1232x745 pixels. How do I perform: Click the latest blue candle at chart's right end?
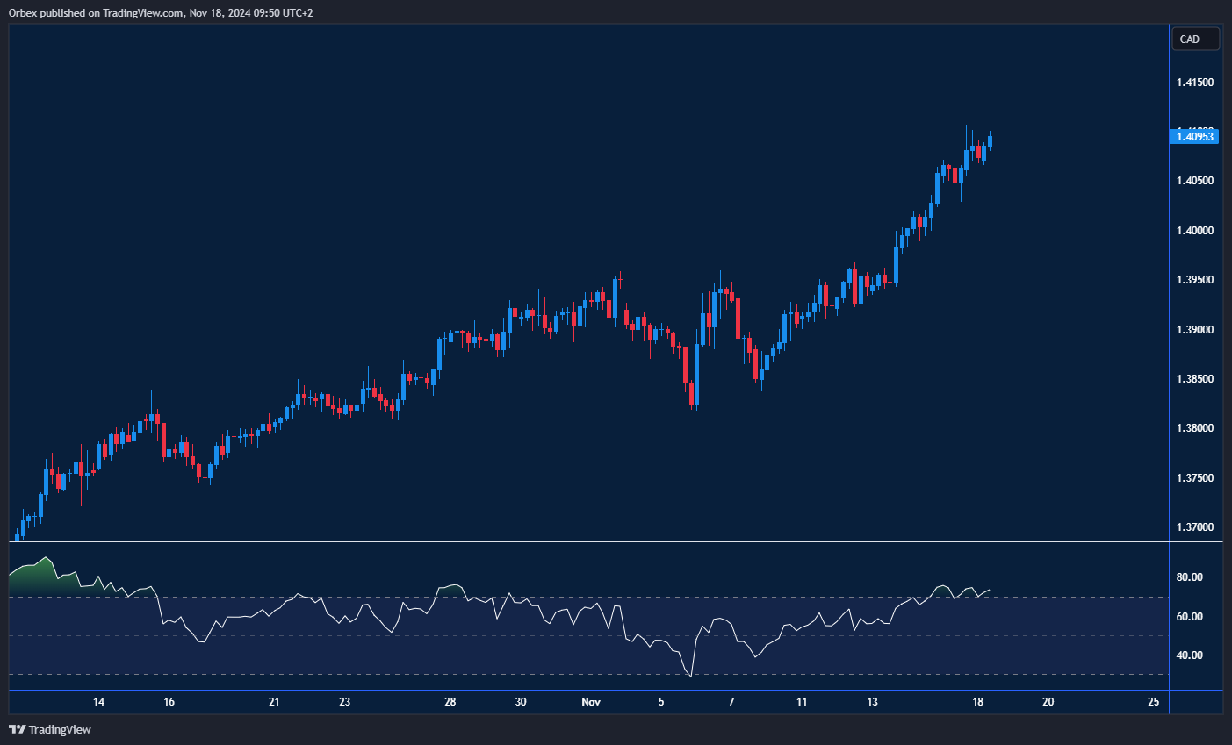pos(990,140)
